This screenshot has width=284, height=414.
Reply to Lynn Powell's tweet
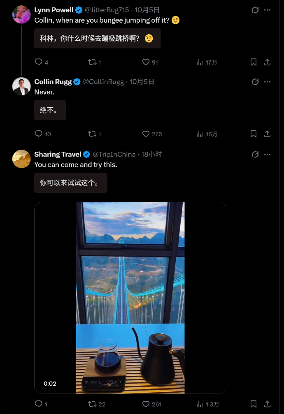click(39, 62)
